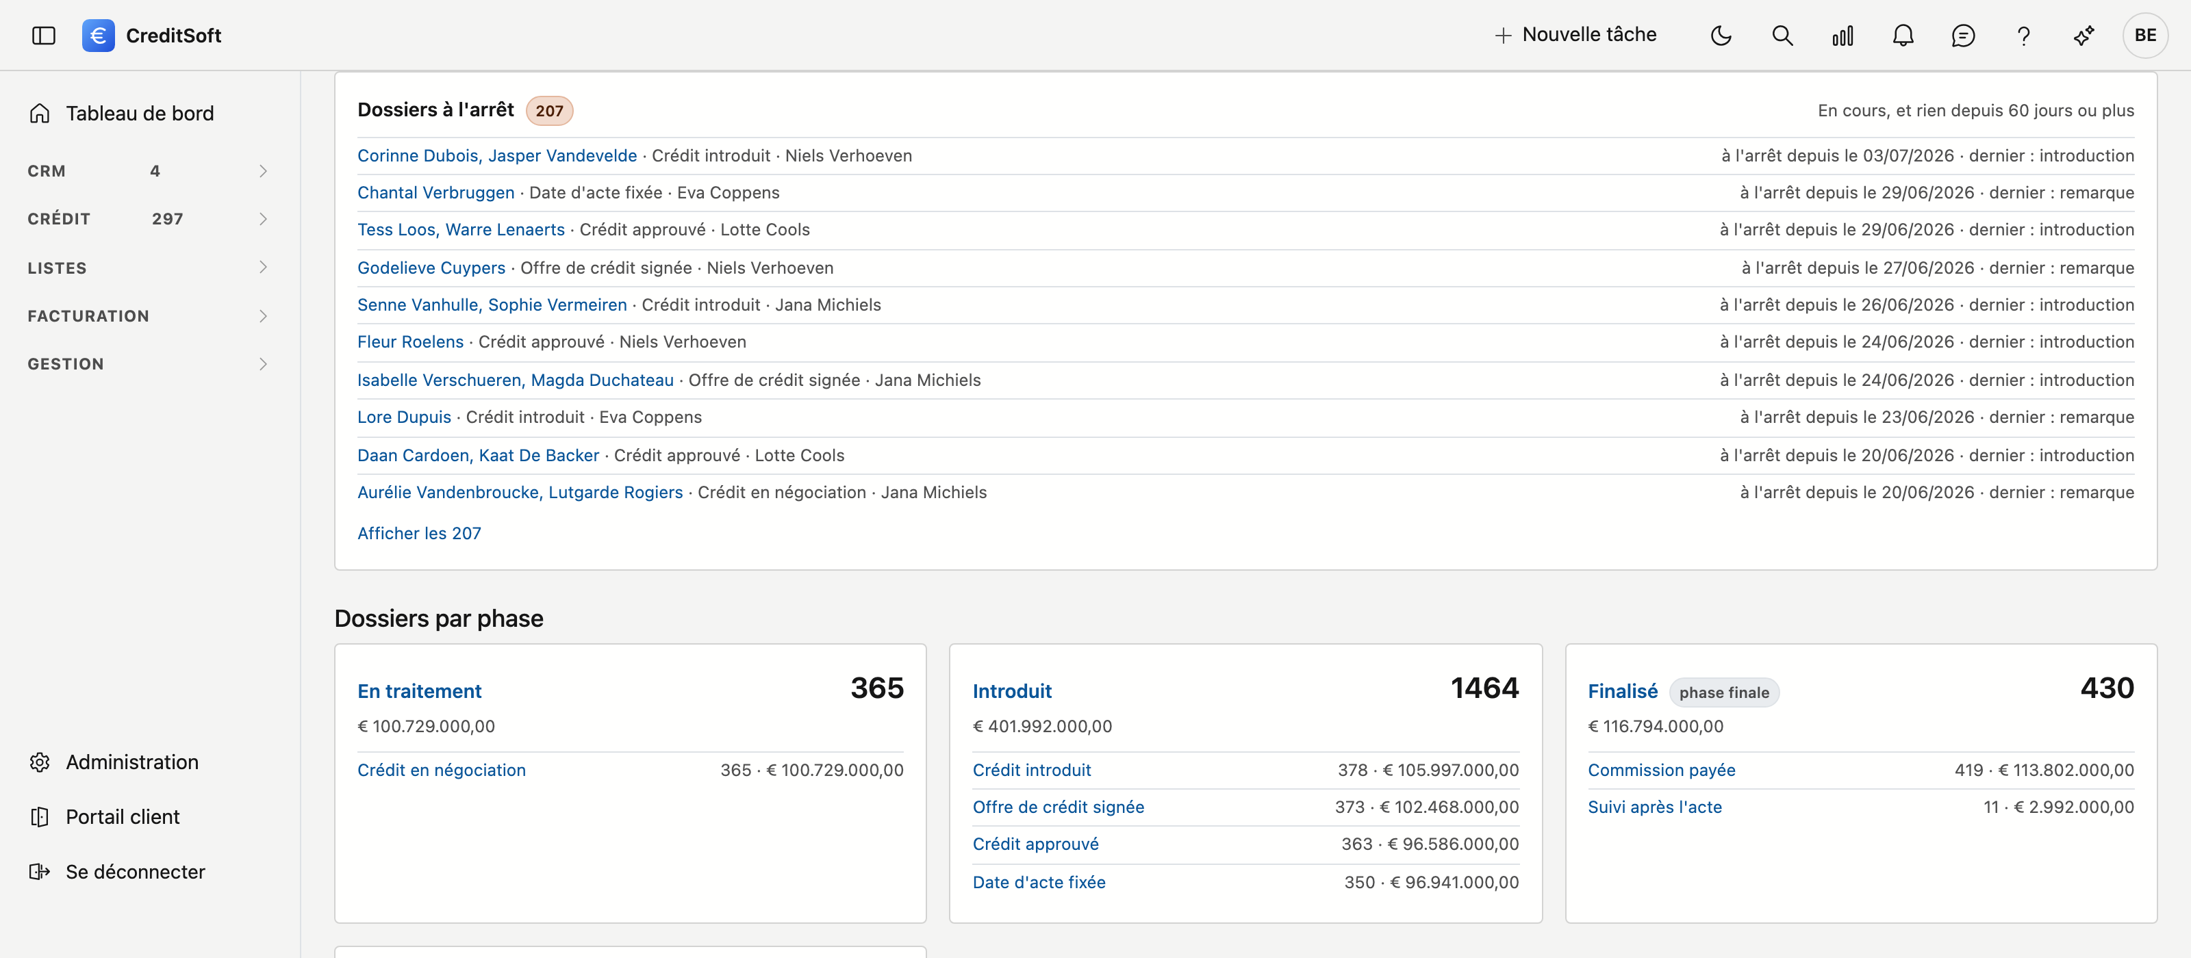Click the CreditSoft euro logo
Image resolution: width=2191 pixels, height=958 pixels.
[x=98, y=36]
